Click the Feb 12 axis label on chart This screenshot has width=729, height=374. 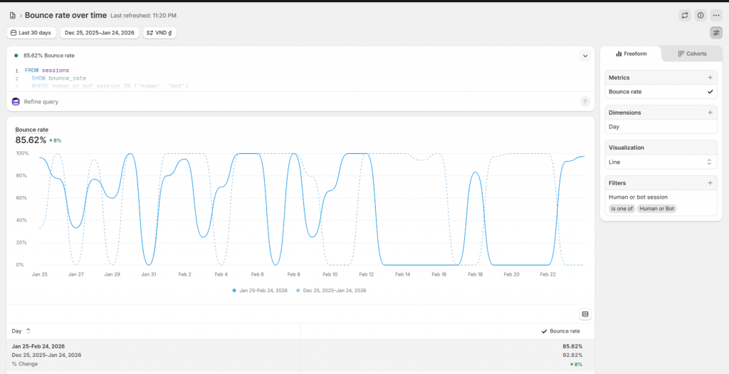click(367, 274)
